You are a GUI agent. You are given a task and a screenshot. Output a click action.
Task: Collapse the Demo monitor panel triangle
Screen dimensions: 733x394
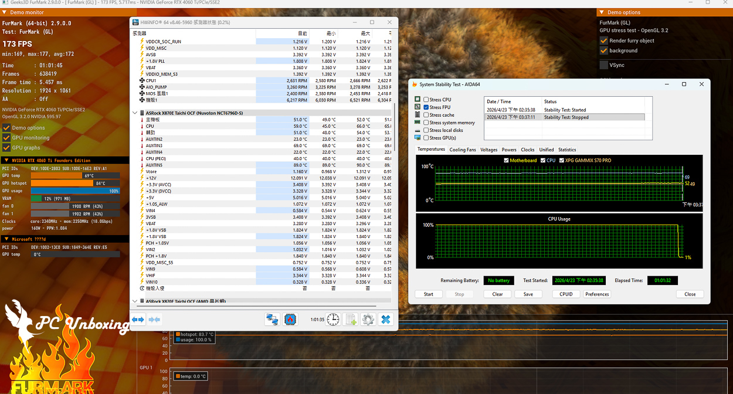[5, 12]
